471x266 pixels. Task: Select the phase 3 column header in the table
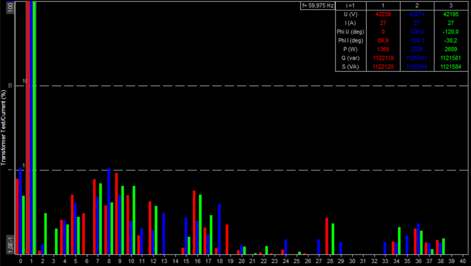(x=451, y=6)
